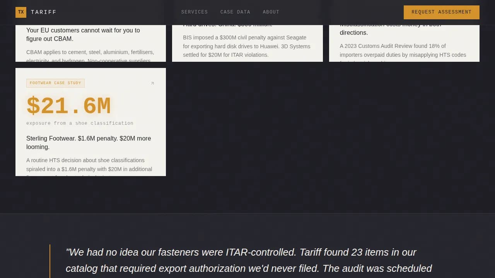Click the BIS Seagate penalty paragraph
The height and width of the screenshot is (278, 495).
pyautogui.click(x=246, y=46)
